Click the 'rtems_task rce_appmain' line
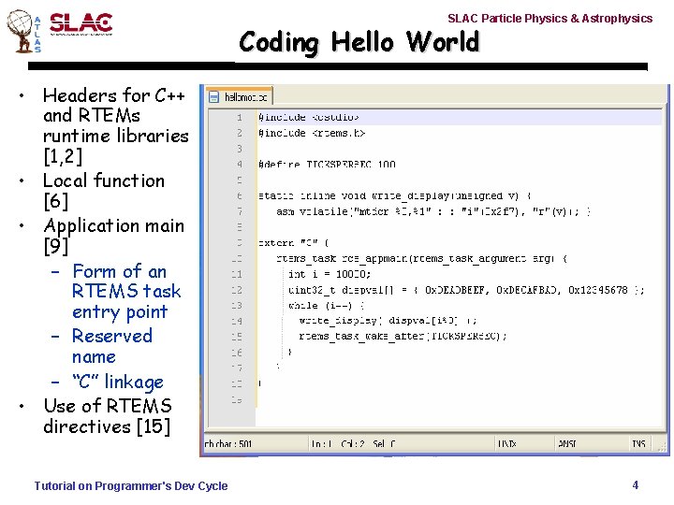Viewport: 674px width, 505px height. tap(421, 258)
